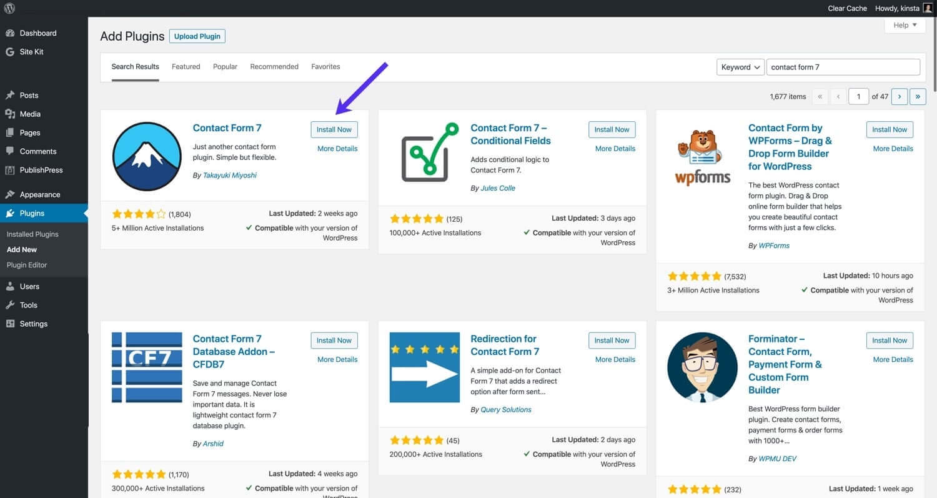Install Now for Forminator plugin
The height and width of the screenshot is (498, 937).
(x=890, y=341)
